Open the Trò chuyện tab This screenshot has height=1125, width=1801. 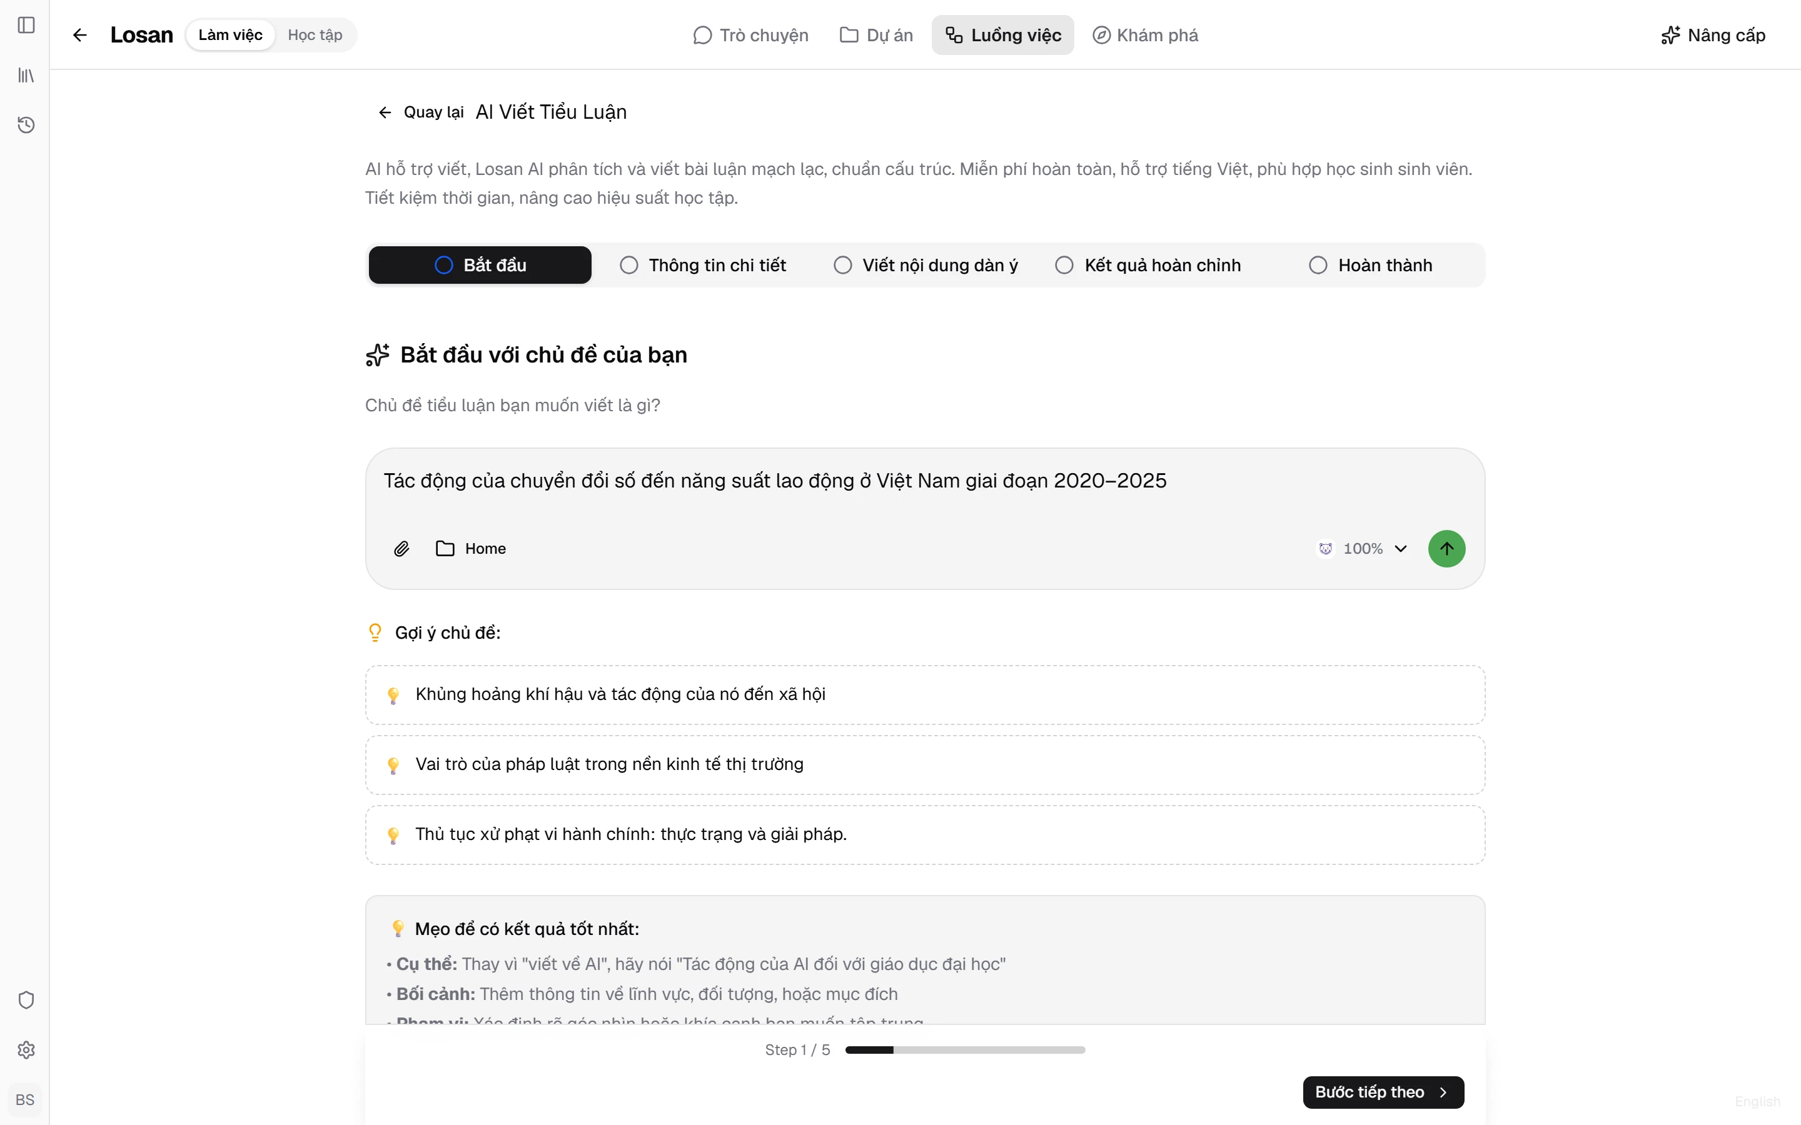coord(750,35)
